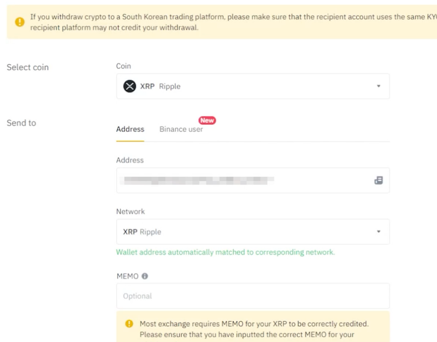Screen dimensions: 437x342
Task: Click the MEMO warning exclamation icon
Action: tap(129, 324)
